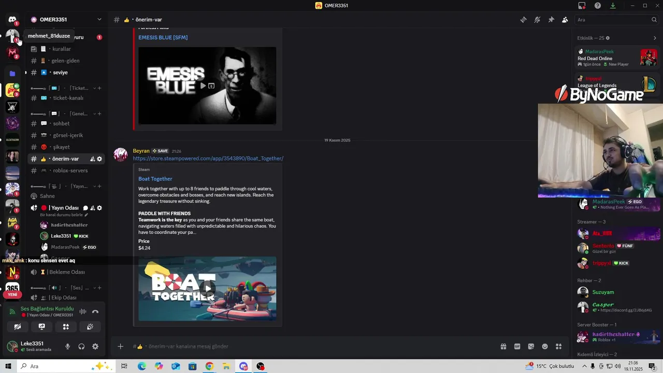Click the Boat Together embed title
663x373 pixels.
pyautogui.click(x=155, y=179)
